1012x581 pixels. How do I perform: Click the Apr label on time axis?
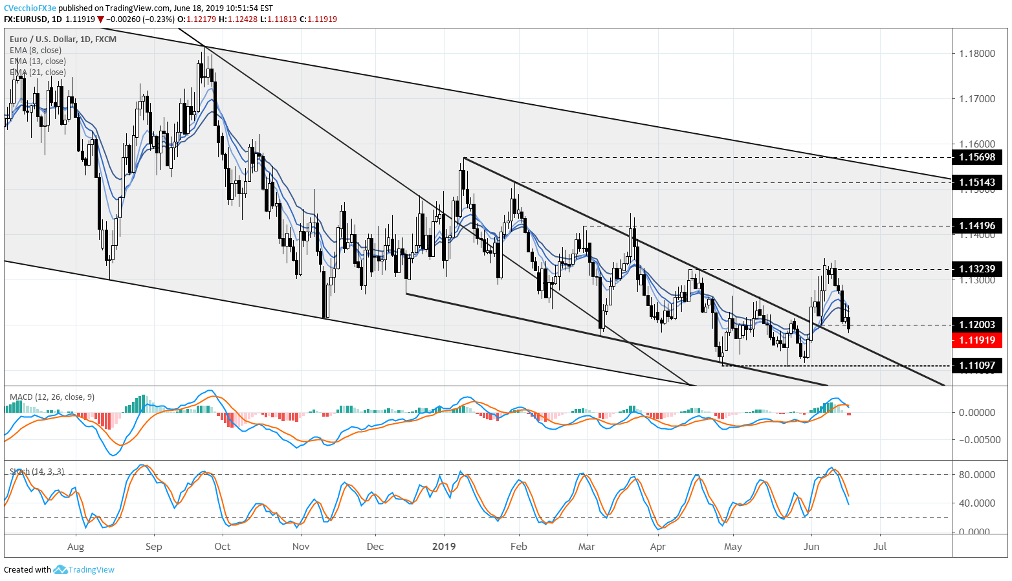(658, 547)
